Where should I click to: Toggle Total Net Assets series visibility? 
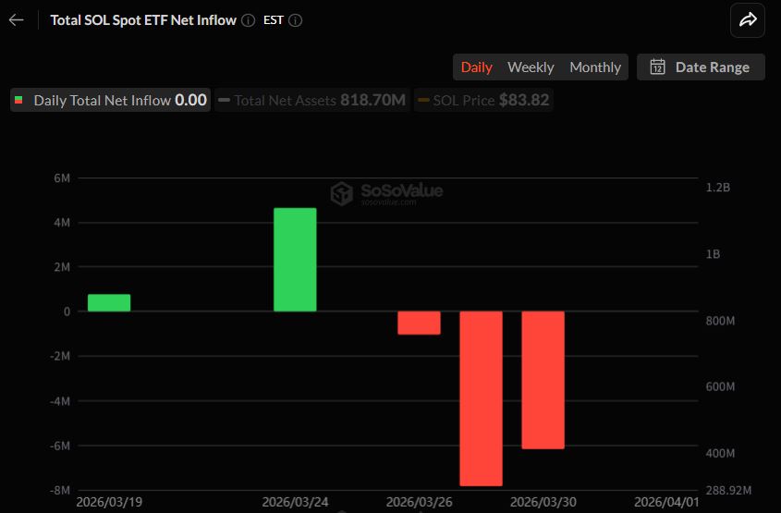click(312, 100)
